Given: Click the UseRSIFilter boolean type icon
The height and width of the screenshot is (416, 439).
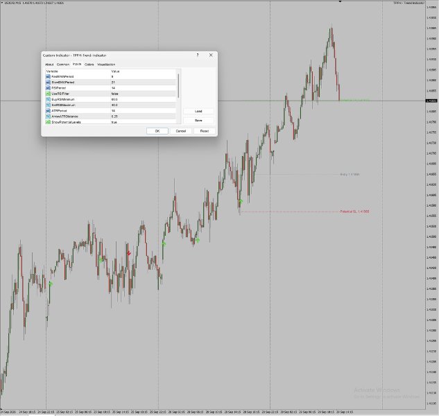Looking at the screenshot, I should tap(48, 94).
